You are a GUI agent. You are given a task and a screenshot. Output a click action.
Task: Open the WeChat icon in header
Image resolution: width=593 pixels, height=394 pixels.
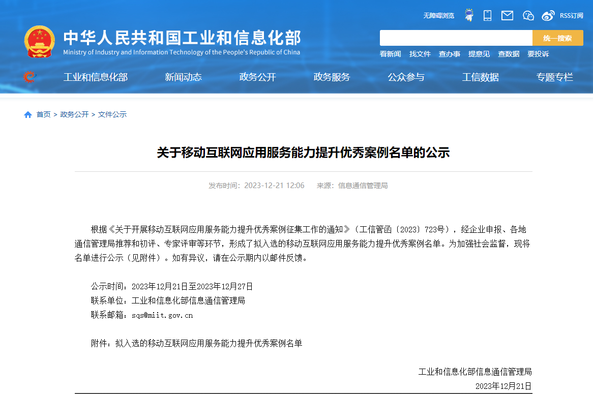(528, 15)
